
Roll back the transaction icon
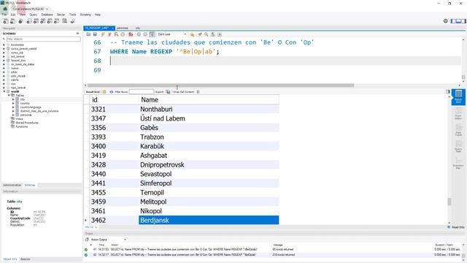click(145, 34)
